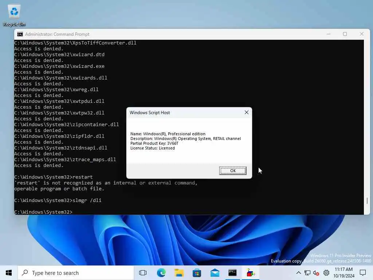Screen dimensions: 373x280
Task: Click the Command Prompt title bar icon
Action: click(20, 34)
